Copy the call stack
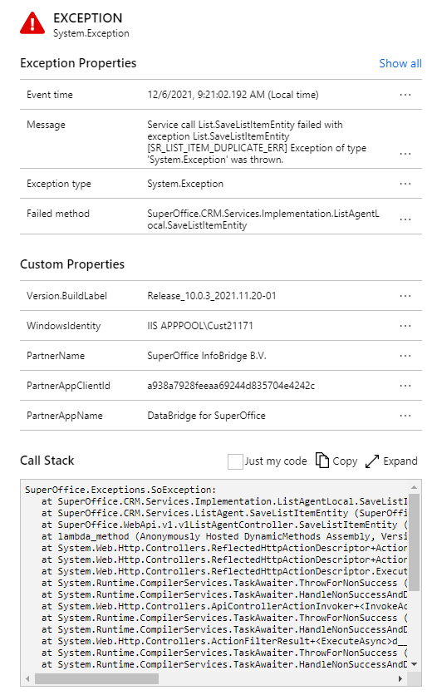The image size is (432, 695). pos(336,461)
